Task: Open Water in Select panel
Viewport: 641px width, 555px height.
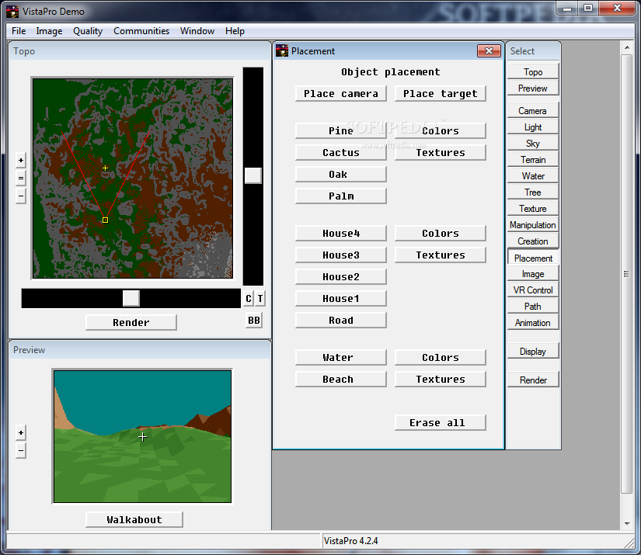Action: (x=533, y=176)
